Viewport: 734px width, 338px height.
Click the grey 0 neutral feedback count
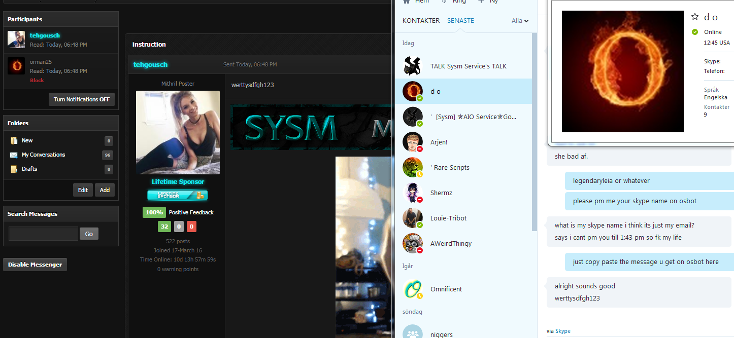click(x=179, y=227)
